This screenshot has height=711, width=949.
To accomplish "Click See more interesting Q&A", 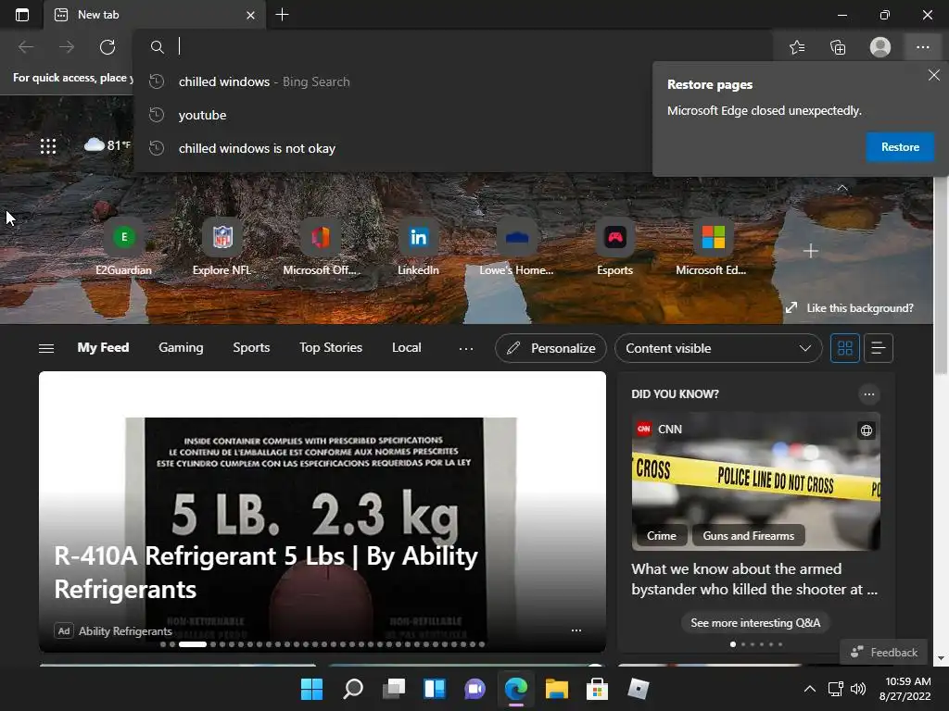I will coord(755,623).
